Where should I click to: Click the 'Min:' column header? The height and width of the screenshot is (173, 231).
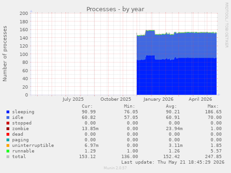129,106
